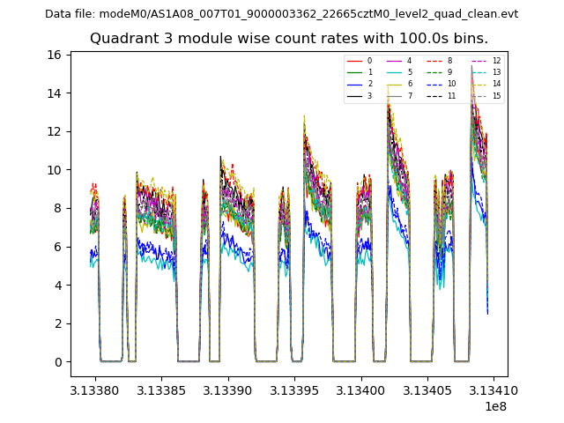Click the plot title about Quadrant 3

[288, 39]
